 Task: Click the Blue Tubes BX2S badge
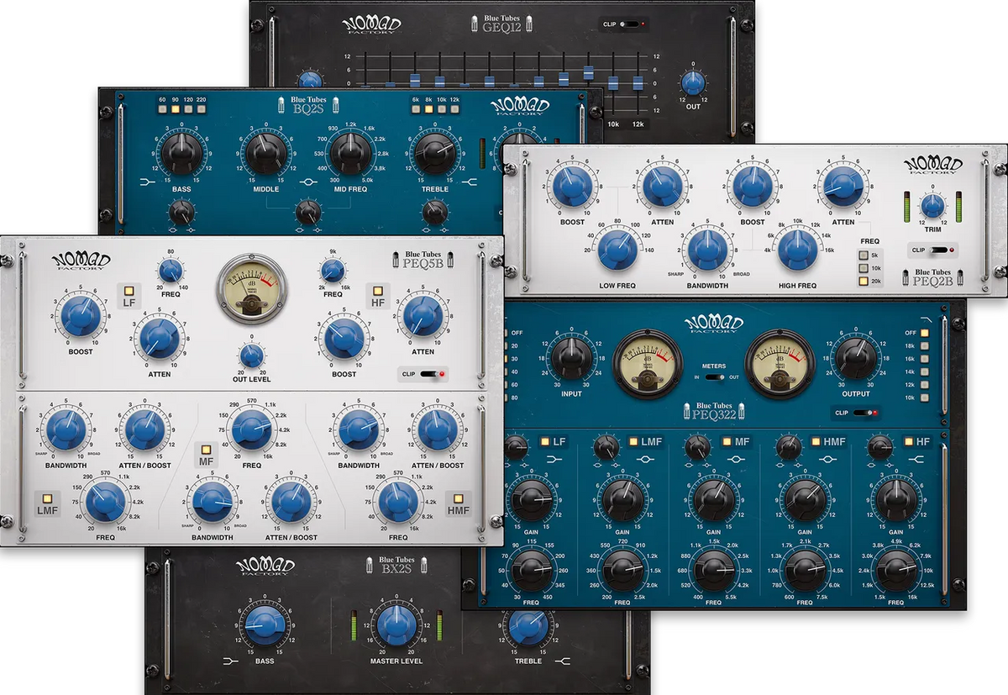tap(397, 565)
